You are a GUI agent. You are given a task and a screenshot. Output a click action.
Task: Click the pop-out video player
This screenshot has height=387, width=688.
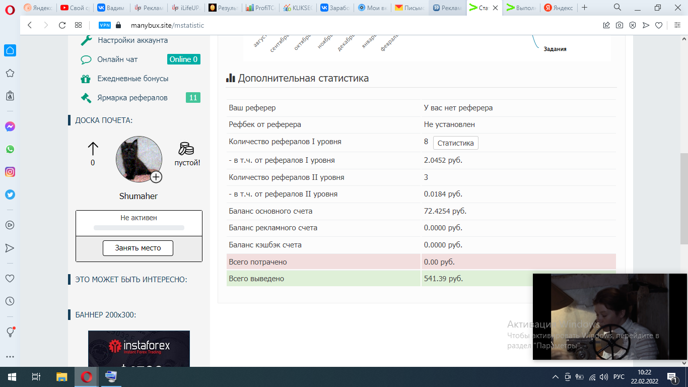610,316
